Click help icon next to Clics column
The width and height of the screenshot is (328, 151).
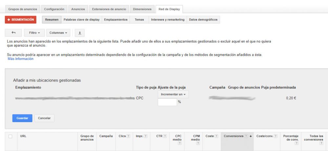[x=129, y=136]
